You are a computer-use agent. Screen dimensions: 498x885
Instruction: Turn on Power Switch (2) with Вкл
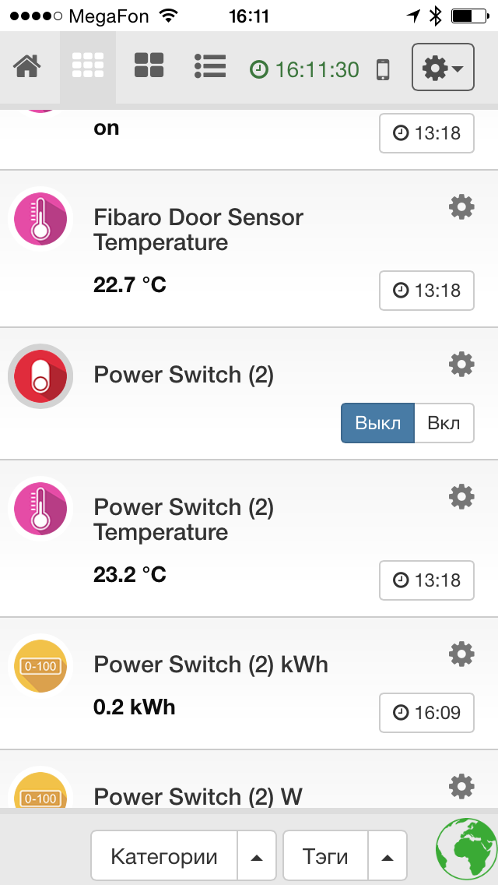point(444,423)
